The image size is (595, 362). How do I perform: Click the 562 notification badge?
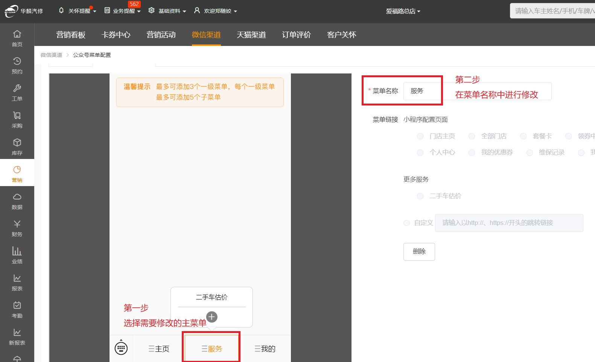coord(134,4)
